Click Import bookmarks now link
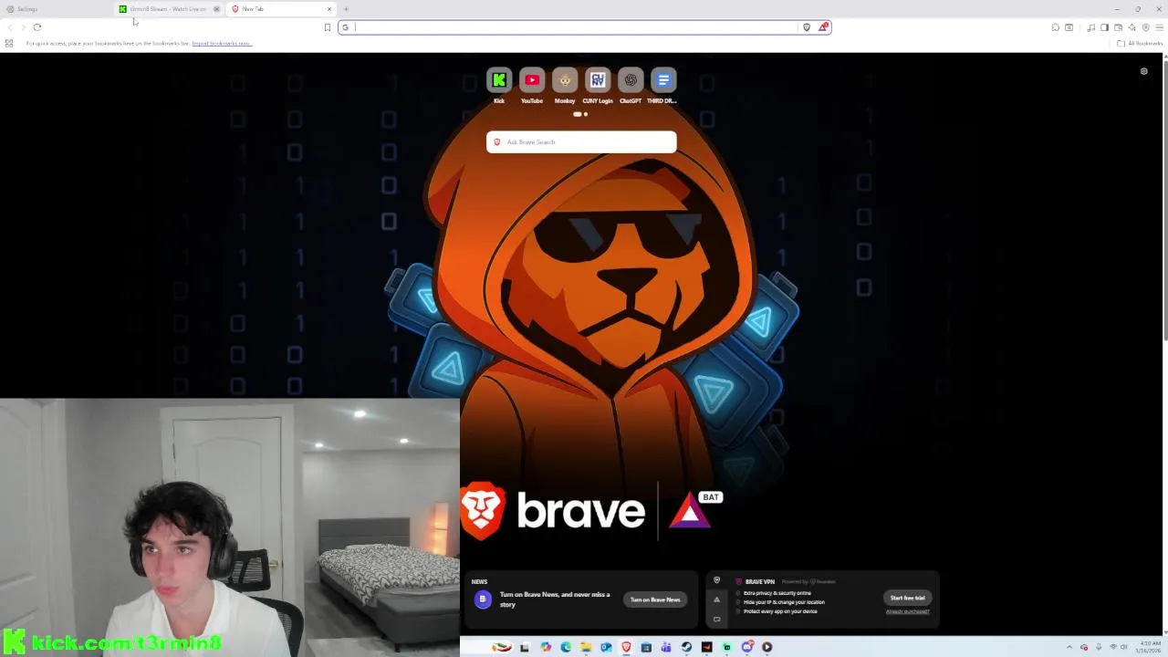This screenshot has height=657, width=1168. pos(222,43)
